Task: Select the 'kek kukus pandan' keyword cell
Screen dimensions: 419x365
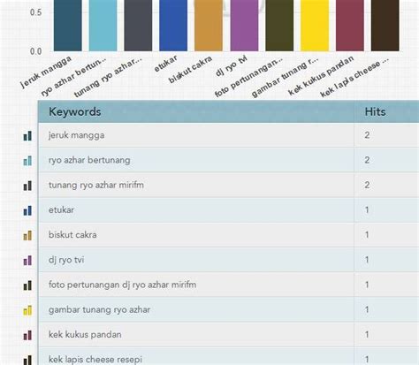Action: point(196,335)
